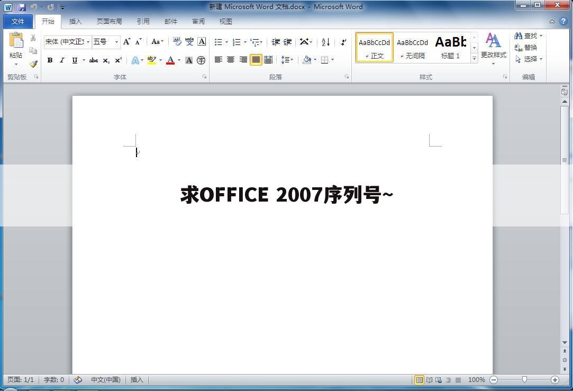The width and height of the screenshot is (573, 391).
Task: Click Select in editing group
Action: tap(529, 59)
